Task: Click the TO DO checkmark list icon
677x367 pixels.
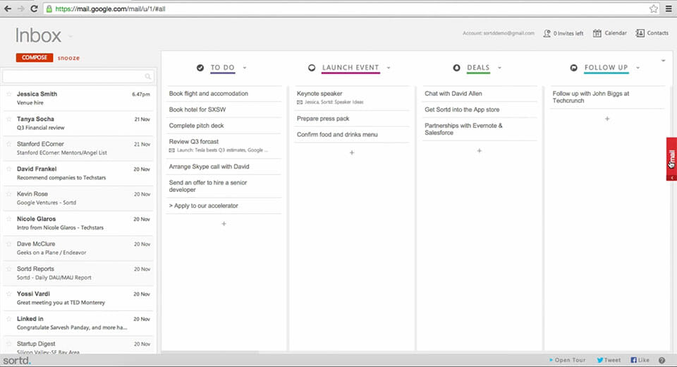Action: pos(200,68)
